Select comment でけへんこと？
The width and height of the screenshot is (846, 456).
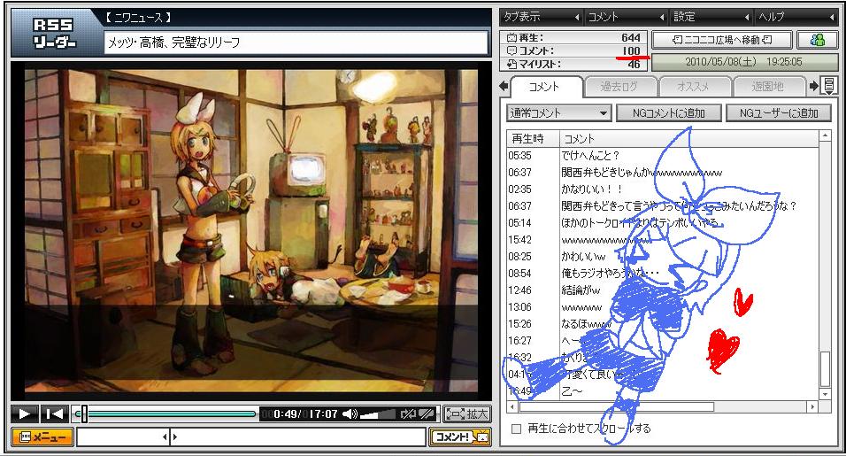[590, 156]
